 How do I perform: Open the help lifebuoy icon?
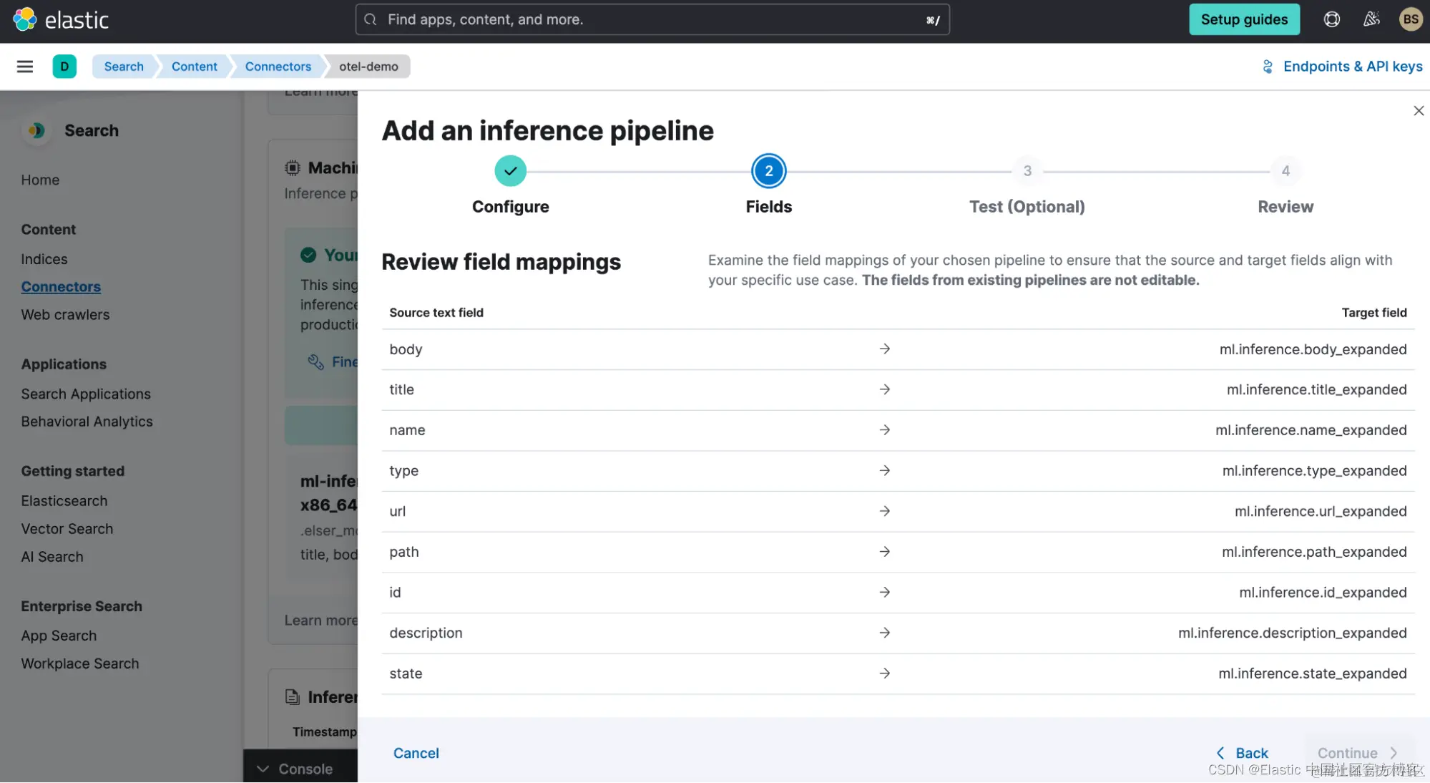point(1331,19)
